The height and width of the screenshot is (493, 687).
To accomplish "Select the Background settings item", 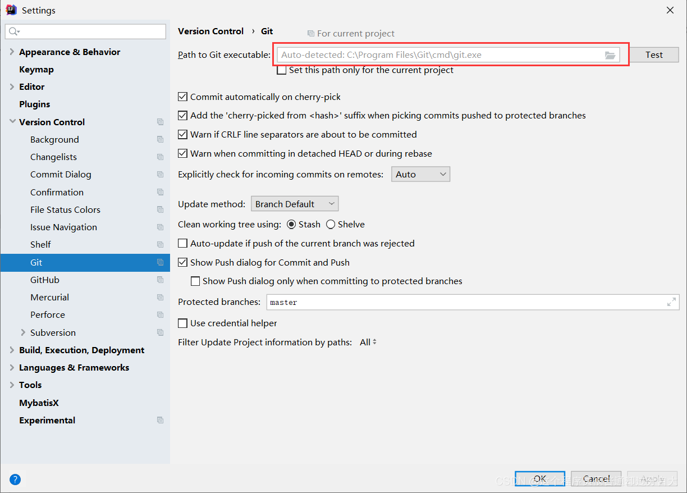I will [54, 139].
